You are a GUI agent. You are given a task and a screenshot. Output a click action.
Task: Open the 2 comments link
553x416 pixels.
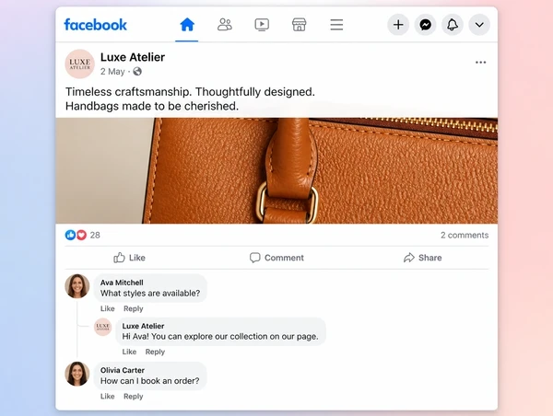[x=465, y=235]
